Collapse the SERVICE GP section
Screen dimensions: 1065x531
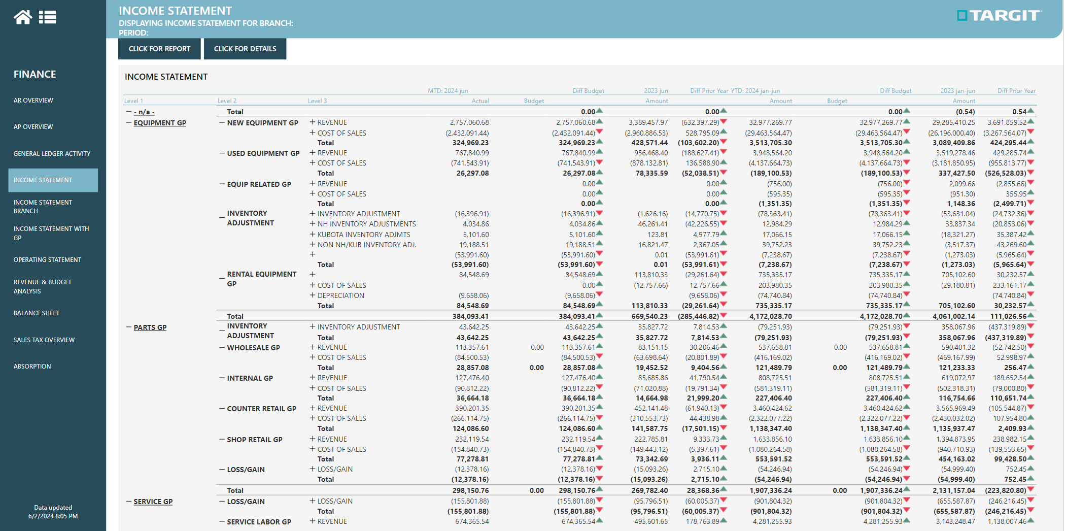129,502
